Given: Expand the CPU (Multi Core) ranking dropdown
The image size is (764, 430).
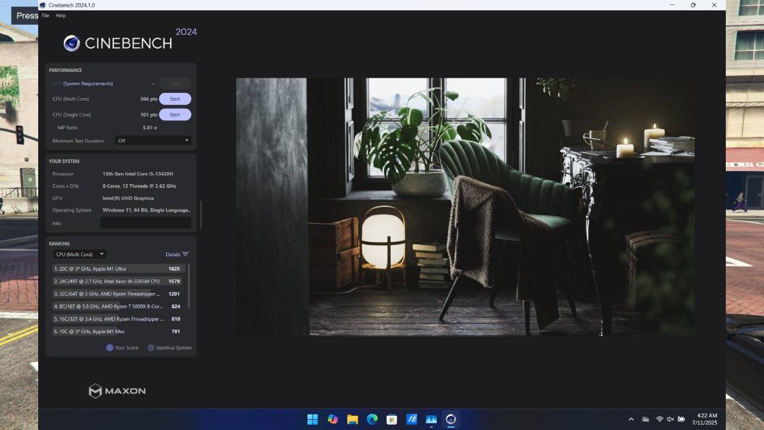Looking at the screenshot, I should coord(80,254).
